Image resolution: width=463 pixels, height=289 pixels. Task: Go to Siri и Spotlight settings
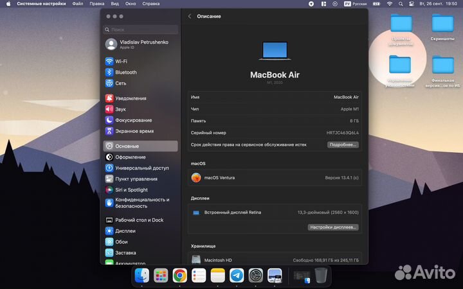coord(131,190)
